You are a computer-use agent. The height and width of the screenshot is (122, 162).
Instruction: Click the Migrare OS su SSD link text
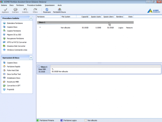coord(14,35)
